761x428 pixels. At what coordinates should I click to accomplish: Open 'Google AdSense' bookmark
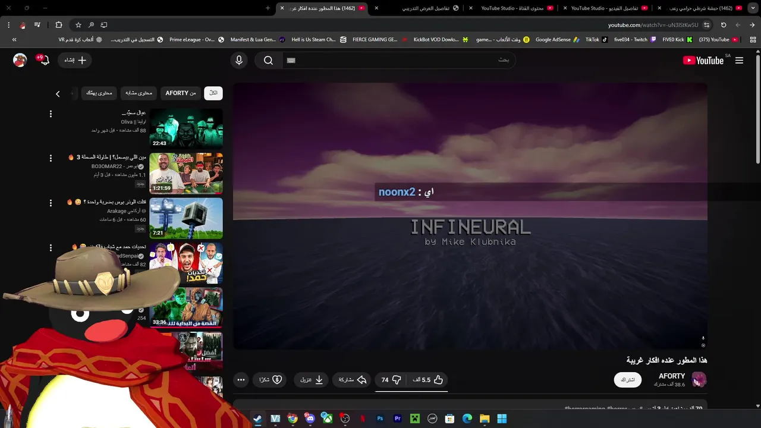557,40
